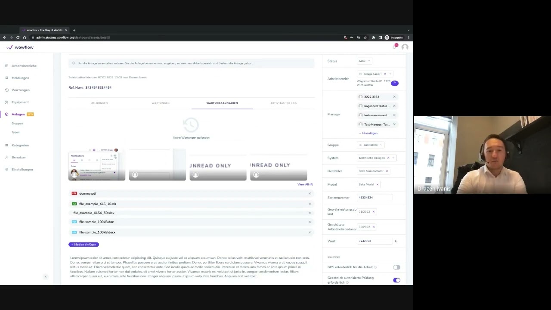551x310 pixels.
Task: Open Benutzer in the sidebar
Action: tap(19, 157)
